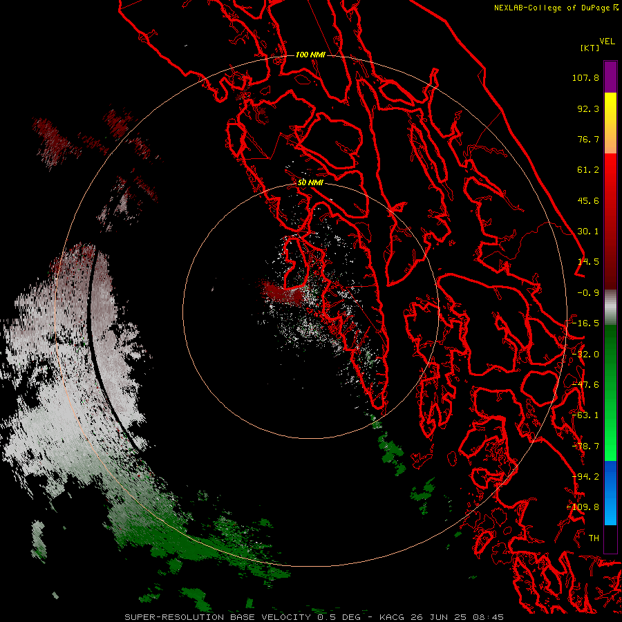Click the -78.7 legend value
Image resolution: width=622 pixels, height=622 pixels.
pos(585,446)
